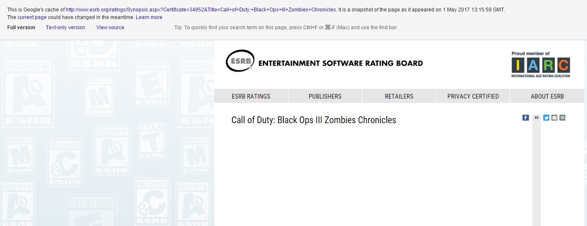This screenshot has width=587, height=226.
Task: Open the 'Learn more' link
Action: [x=149, y=17]
